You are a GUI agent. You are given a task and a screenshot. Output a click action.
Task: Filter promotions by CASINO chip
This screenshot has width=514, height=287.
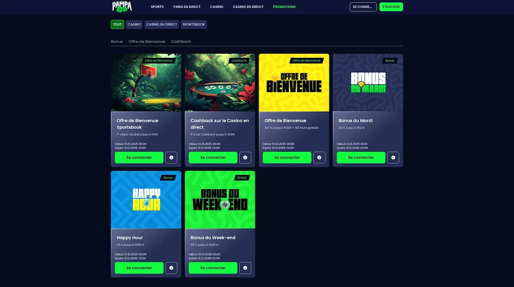tap(134, 24)
